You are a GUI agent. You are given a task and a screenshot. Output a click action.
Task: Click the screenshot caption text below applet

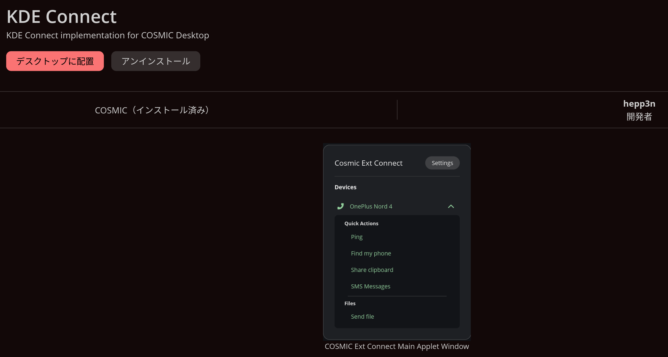click(x=397, y=346)
